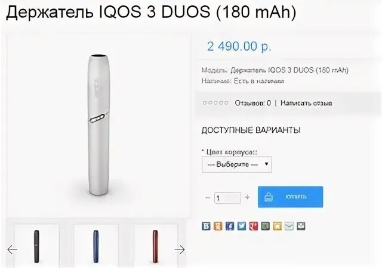Click the blue Купить buy button

coord(291,197)
